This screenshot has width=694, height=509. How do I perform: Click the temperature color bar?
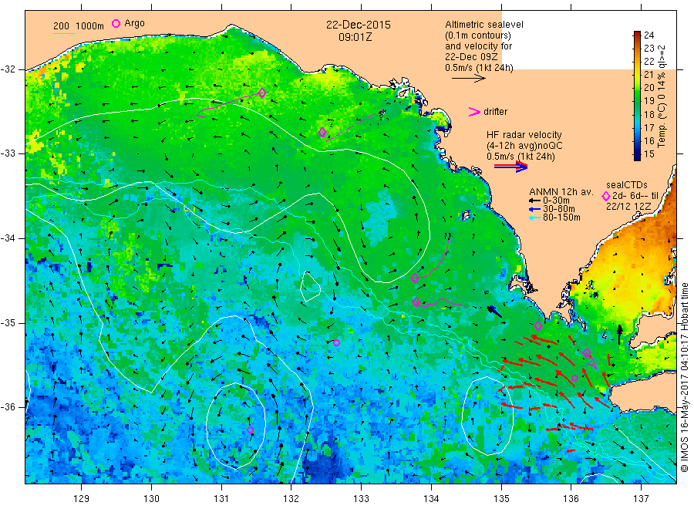[x=637, y=96]
